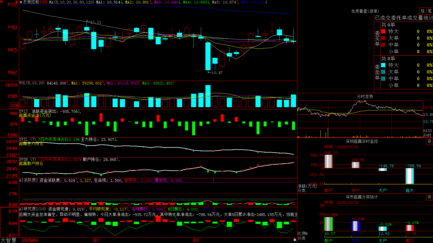
Task: Click the 日线 period label
Action: pos(44,2)
